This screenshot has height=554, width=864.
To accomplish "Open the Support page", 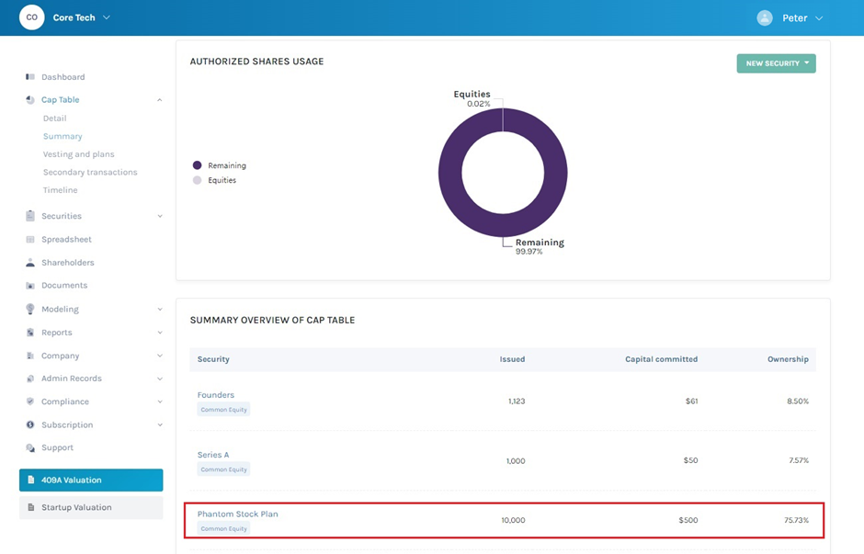I will [x=57, y=447].
